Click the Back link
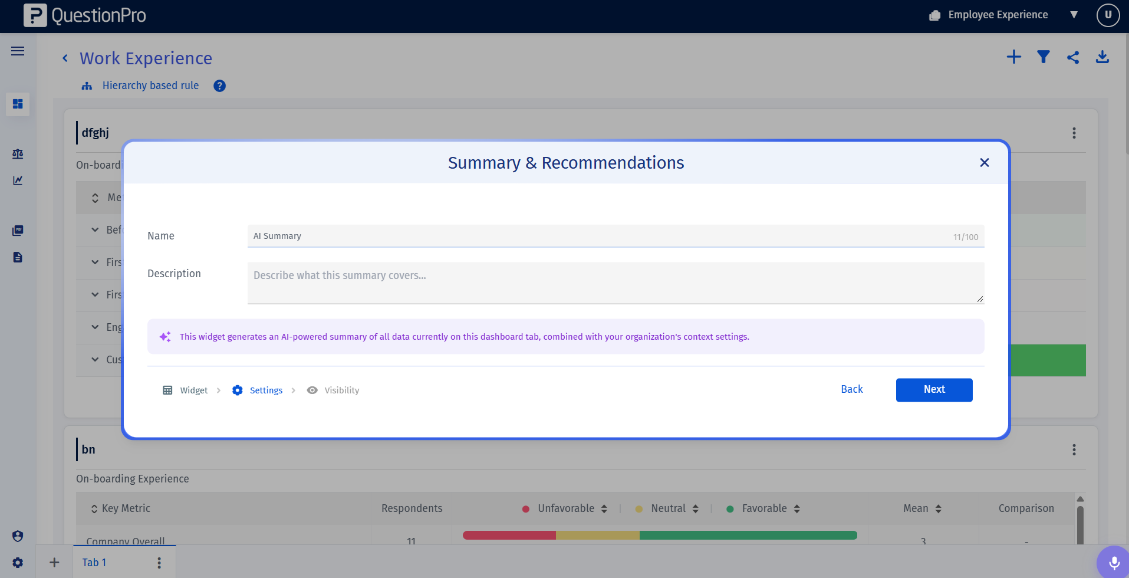 (851, 389)
